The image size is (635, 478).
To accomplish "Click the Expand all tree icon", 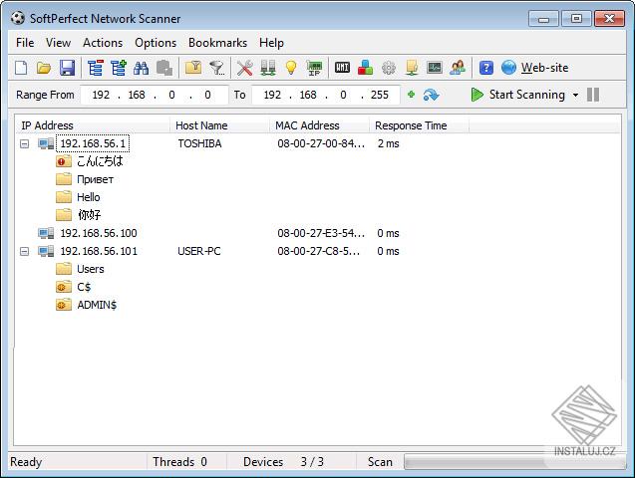I will pyautogui.click(x=119, y=68).
